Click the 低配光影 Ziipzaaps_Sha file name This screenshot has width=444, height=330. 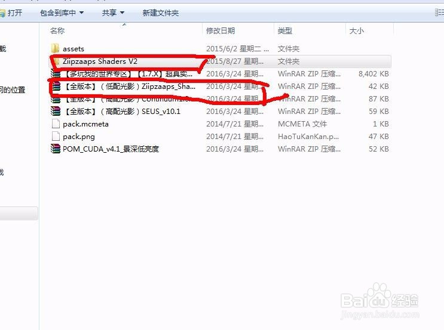click(130, 87)
